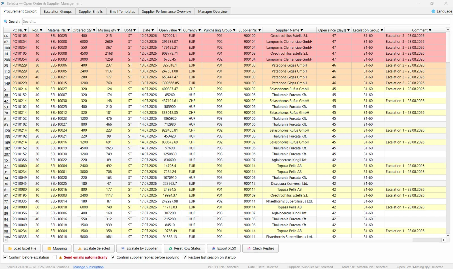
Task: Click the globe icon next to Language
Action: point(433,11)
